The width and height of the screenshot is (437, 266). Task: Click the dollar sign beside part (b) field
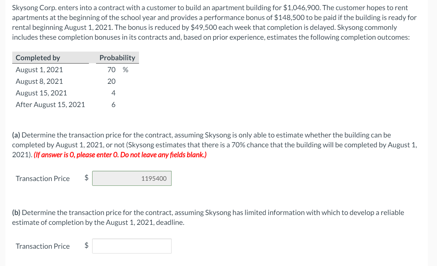[87, 245]
